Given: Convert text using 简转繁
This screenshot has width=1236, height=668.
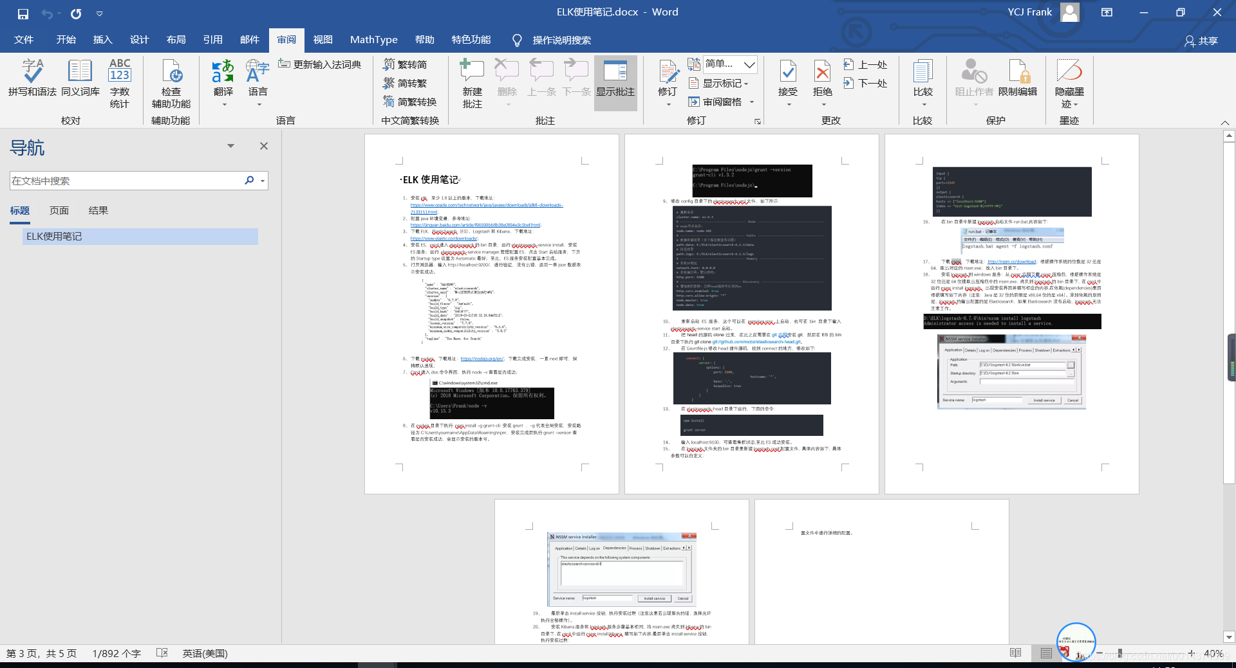Looking at the screenshot, I should (405, 83).
